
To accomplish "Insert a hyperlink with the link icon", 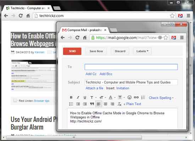I will pos(136,97).
